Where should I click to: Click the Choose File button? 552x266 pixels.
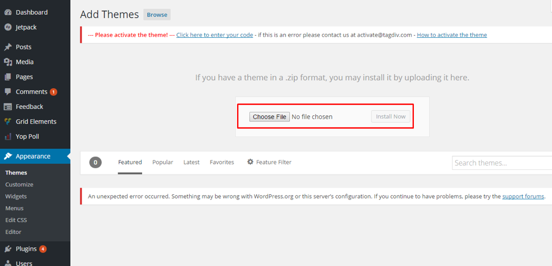tap(269, 117)
